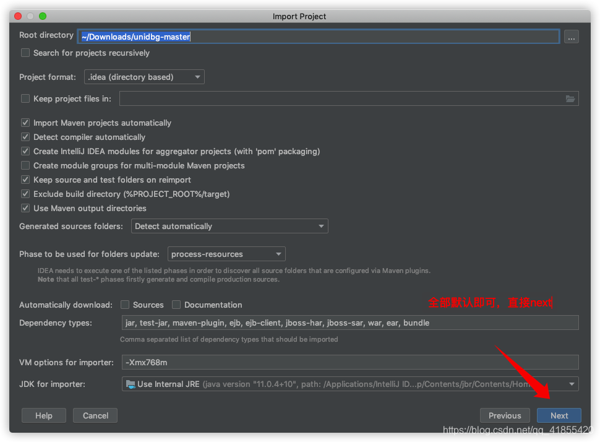
Task: Open the JDK for importer dropdown
Action: click(x=350, y=384)
